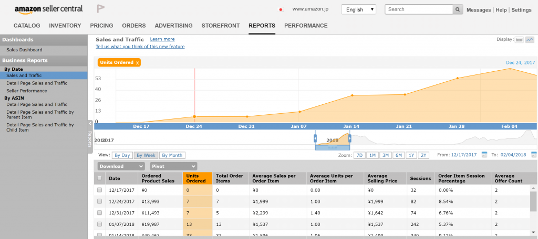Image resolution: width=538 pixels, height=239 pixels.
Task: Click the 8.54% session percentage cell
Action: [x=446, y=201]
